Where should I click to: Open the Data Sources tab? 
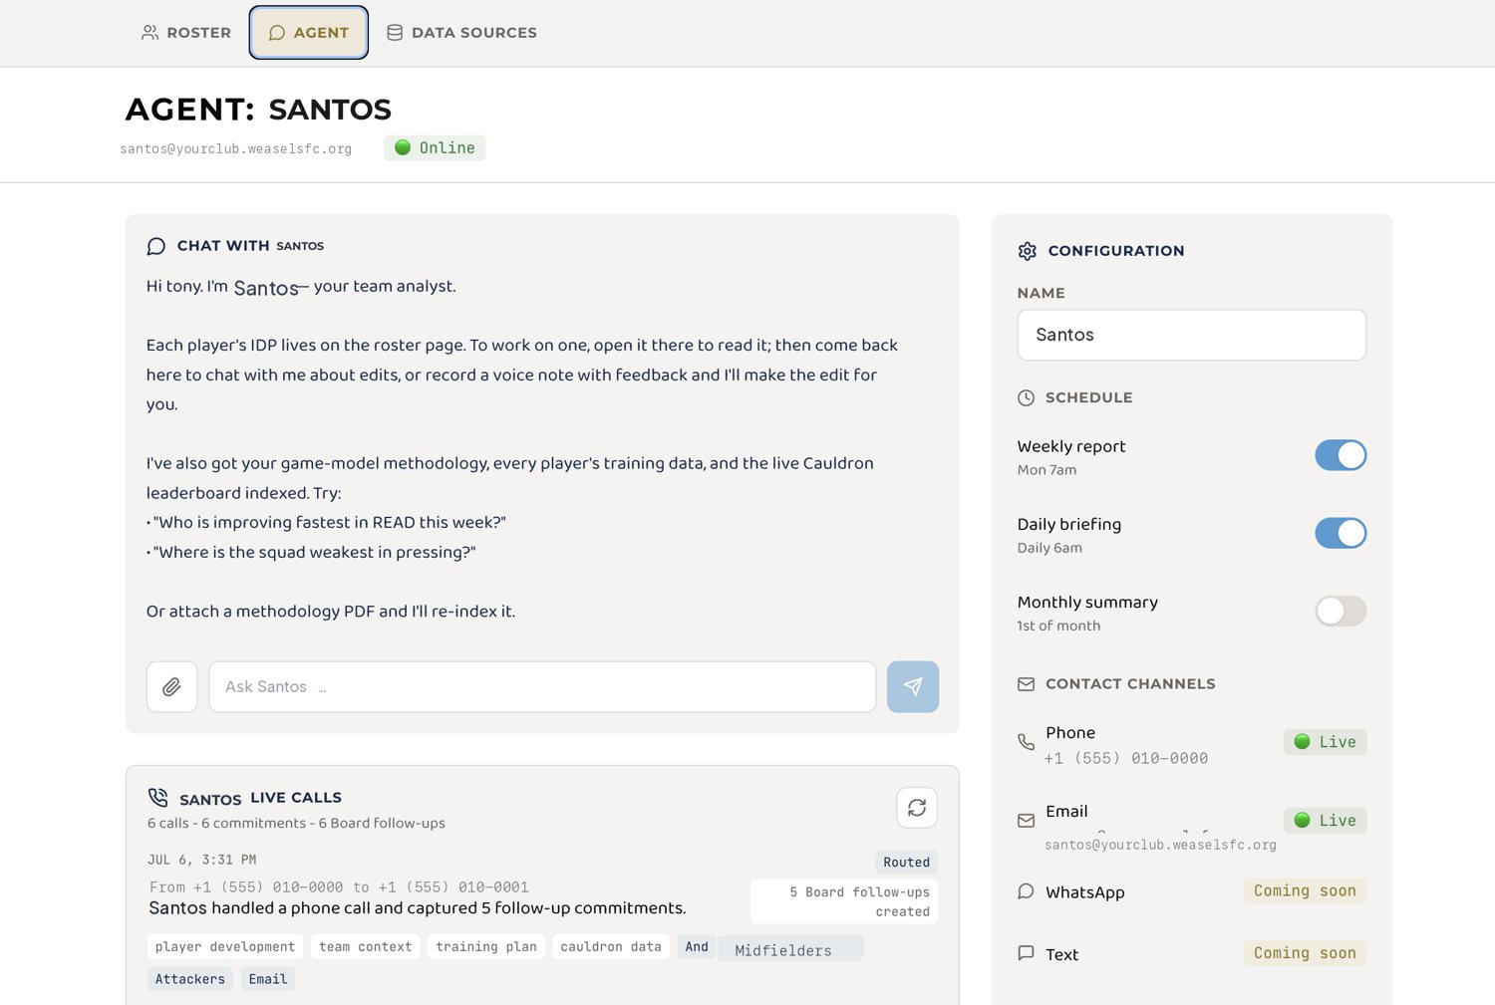[461, 33]
